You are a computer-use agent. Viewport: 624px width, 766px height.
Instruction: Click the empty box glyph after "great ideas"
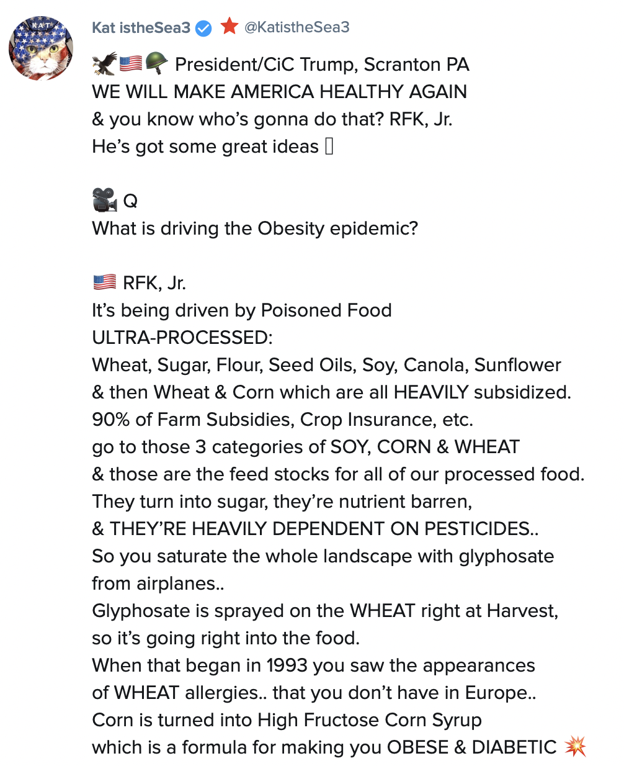(x=329, y=146)
